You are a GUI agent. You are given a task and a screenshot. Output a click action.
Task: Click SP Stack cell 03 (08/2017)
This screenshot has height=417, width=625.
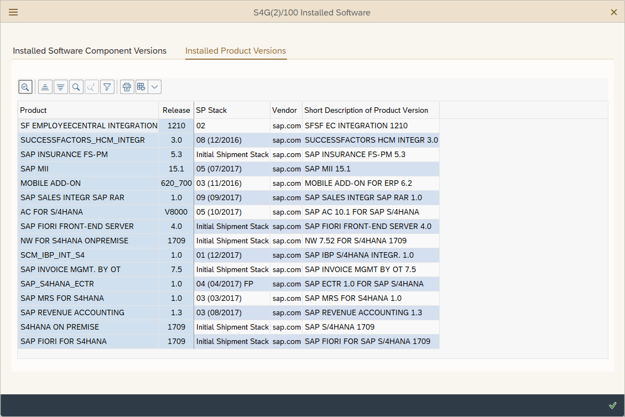pyautogui.click(x=232, y=312)
